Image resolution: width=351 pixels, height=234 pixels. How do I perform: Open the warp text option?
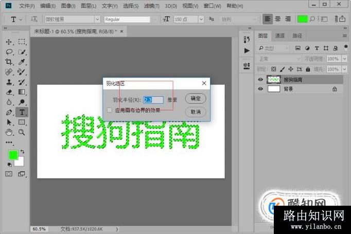(x=313, y=19)
